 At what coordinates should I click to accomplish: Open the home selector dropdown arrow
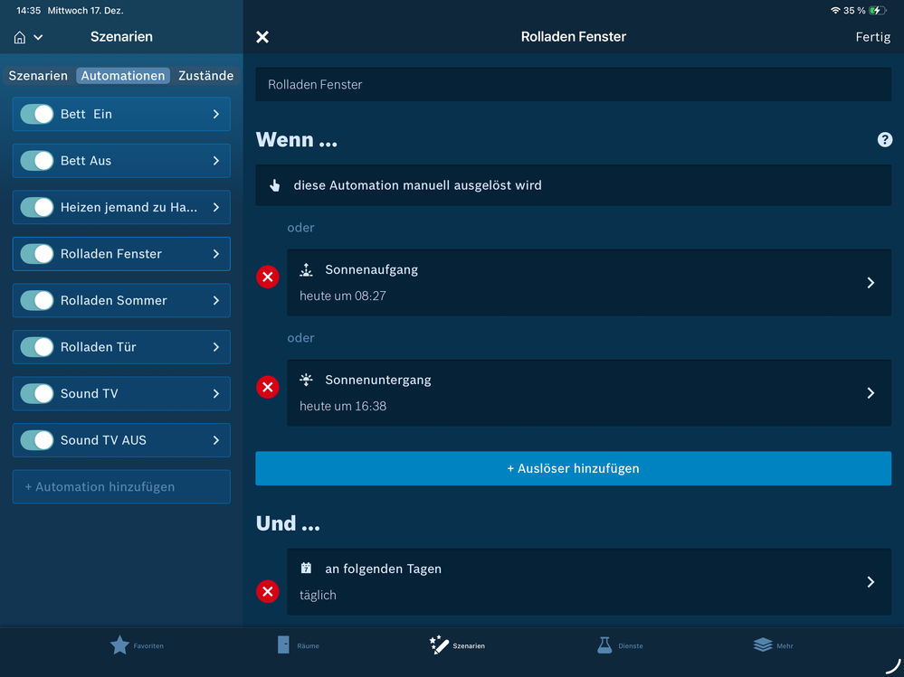38,37
